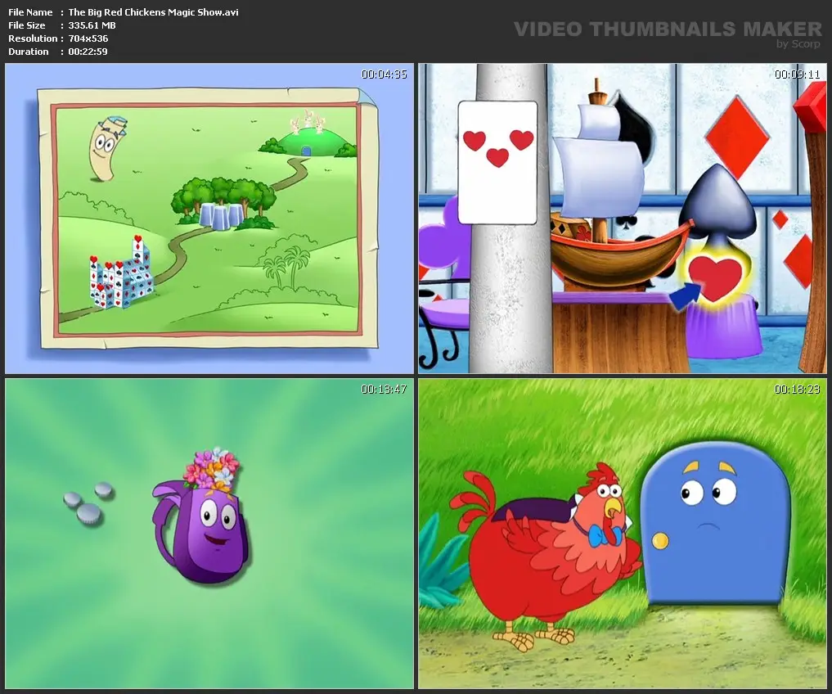
Task: Click the timestamp '00:18:23'
Action: (797, 390)
